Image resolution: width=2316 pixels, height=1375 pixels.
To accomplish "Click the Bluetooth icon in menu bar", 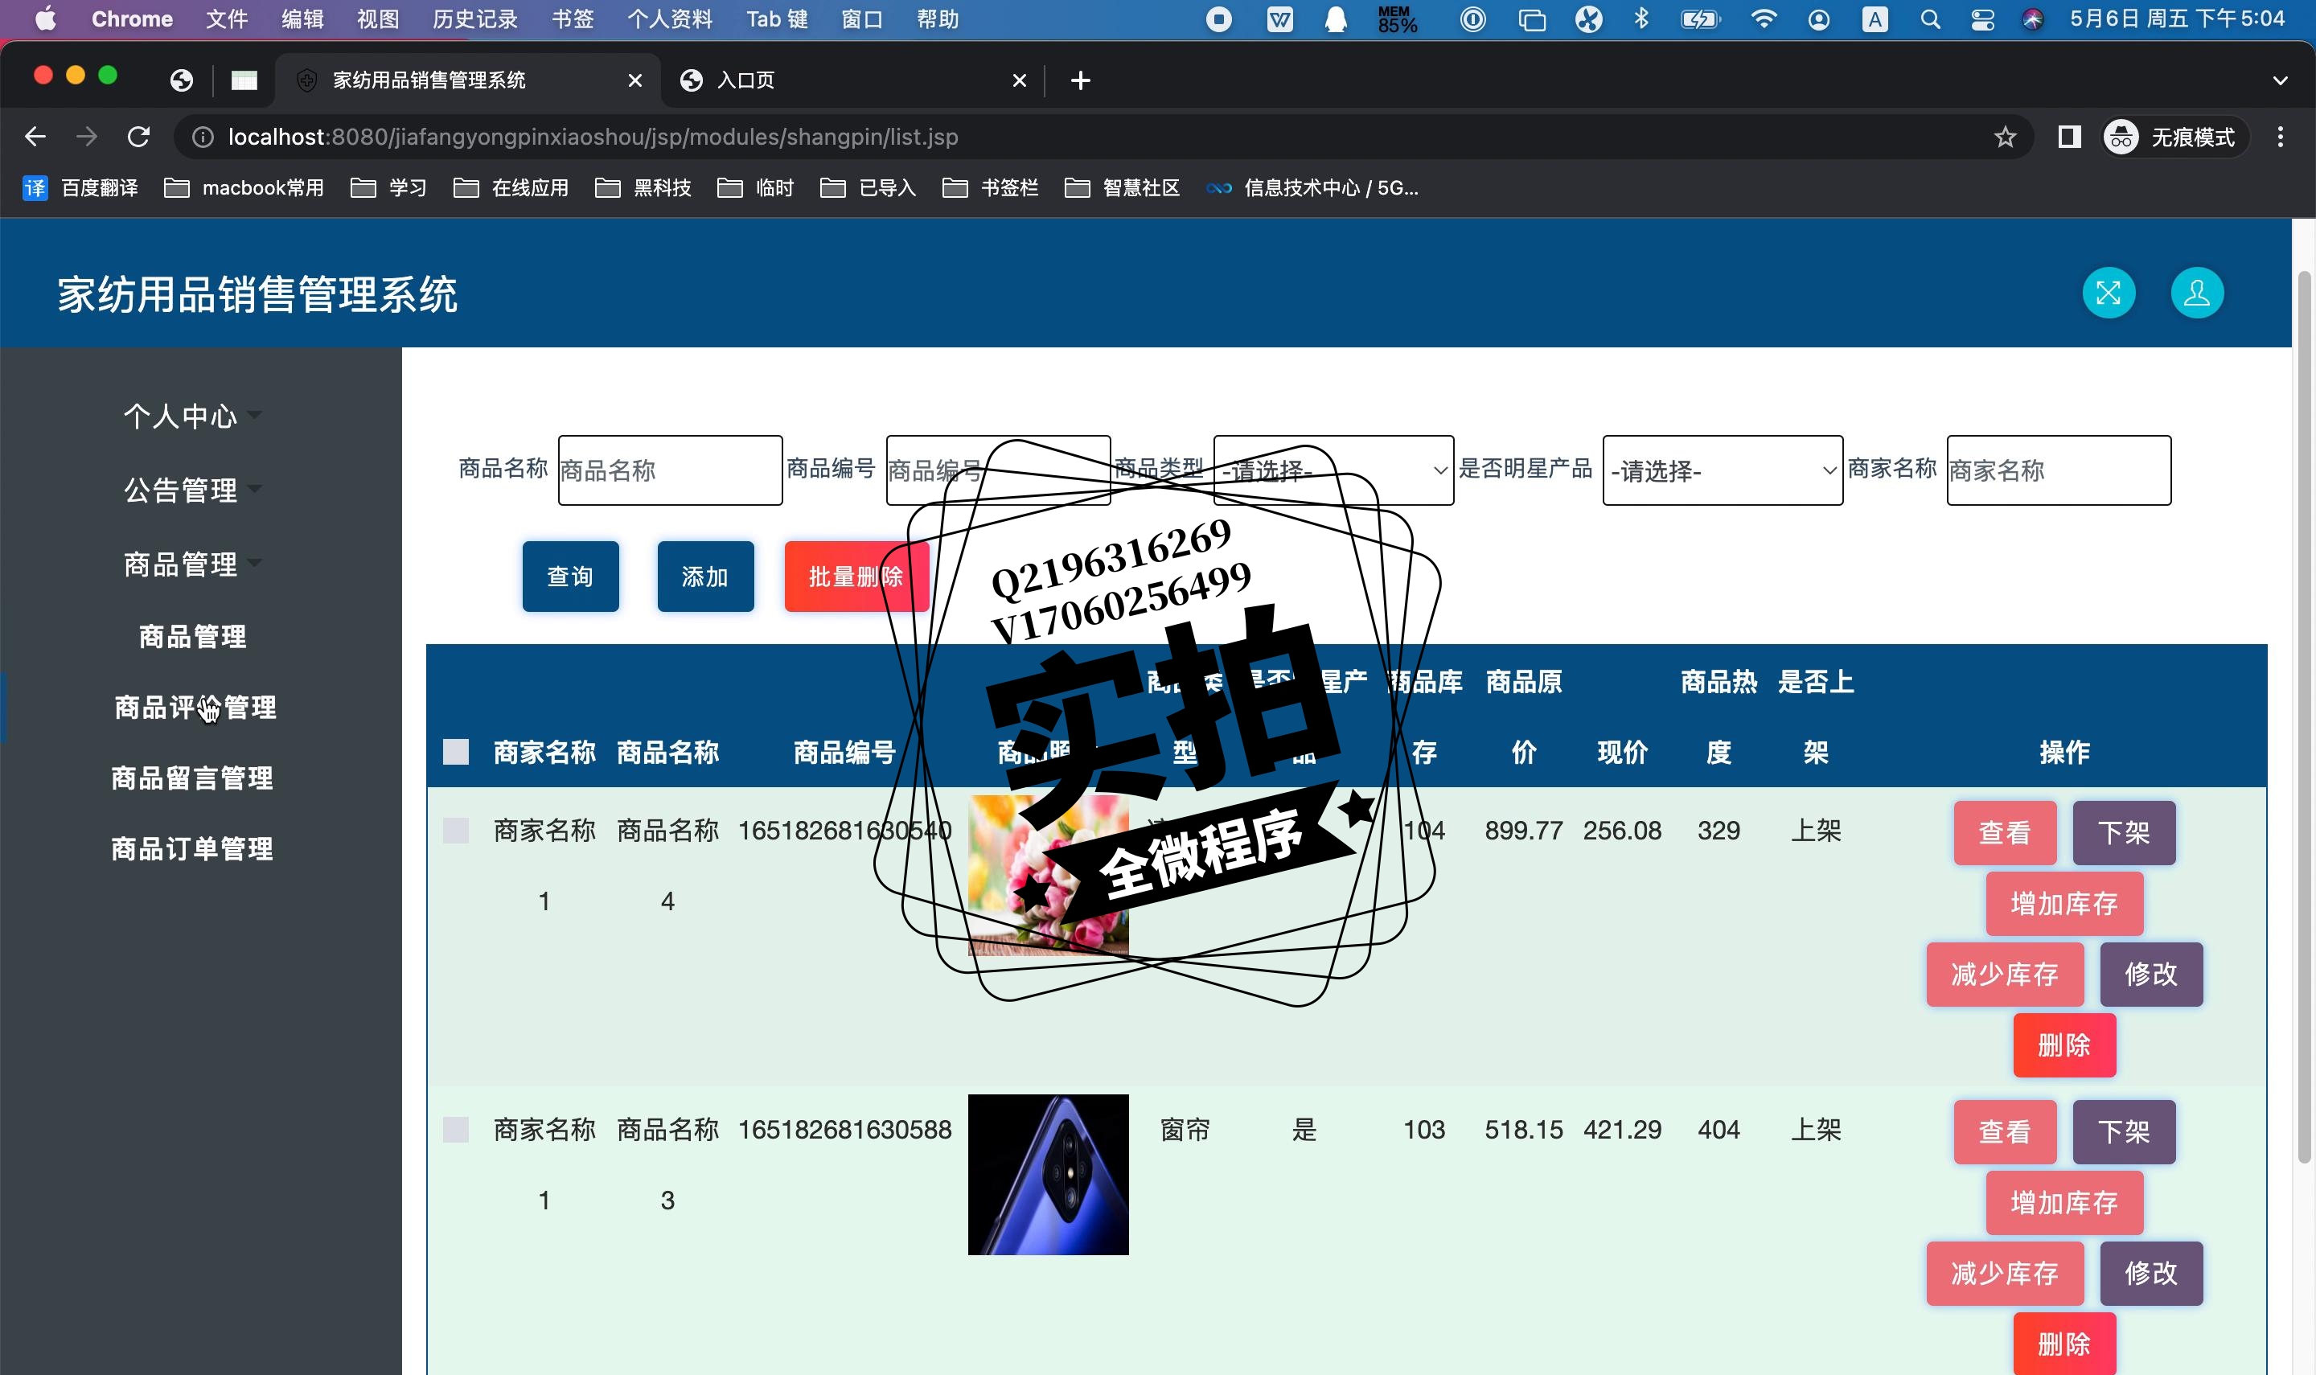I will coord(1640,19).
